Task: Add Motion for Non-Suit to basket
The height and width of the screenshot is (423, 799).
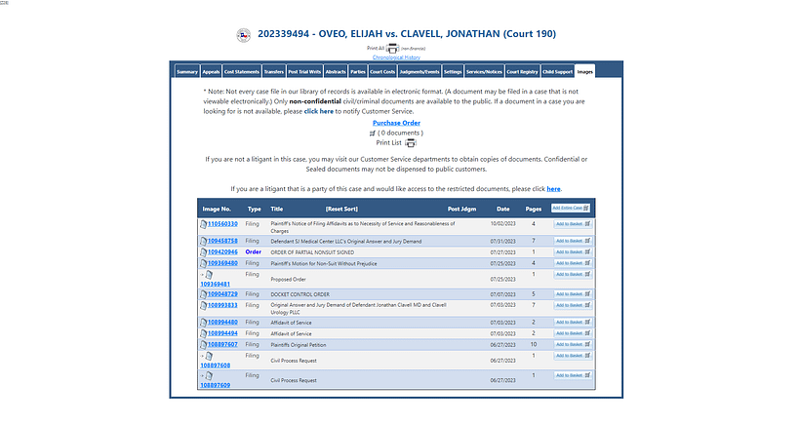Action: click(573, 263)
